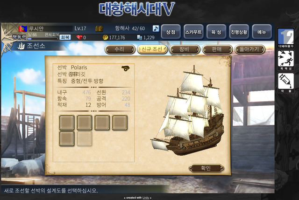Confirm with the 확인 button
The width and height of the screenshot is (299, 200).
206,168
